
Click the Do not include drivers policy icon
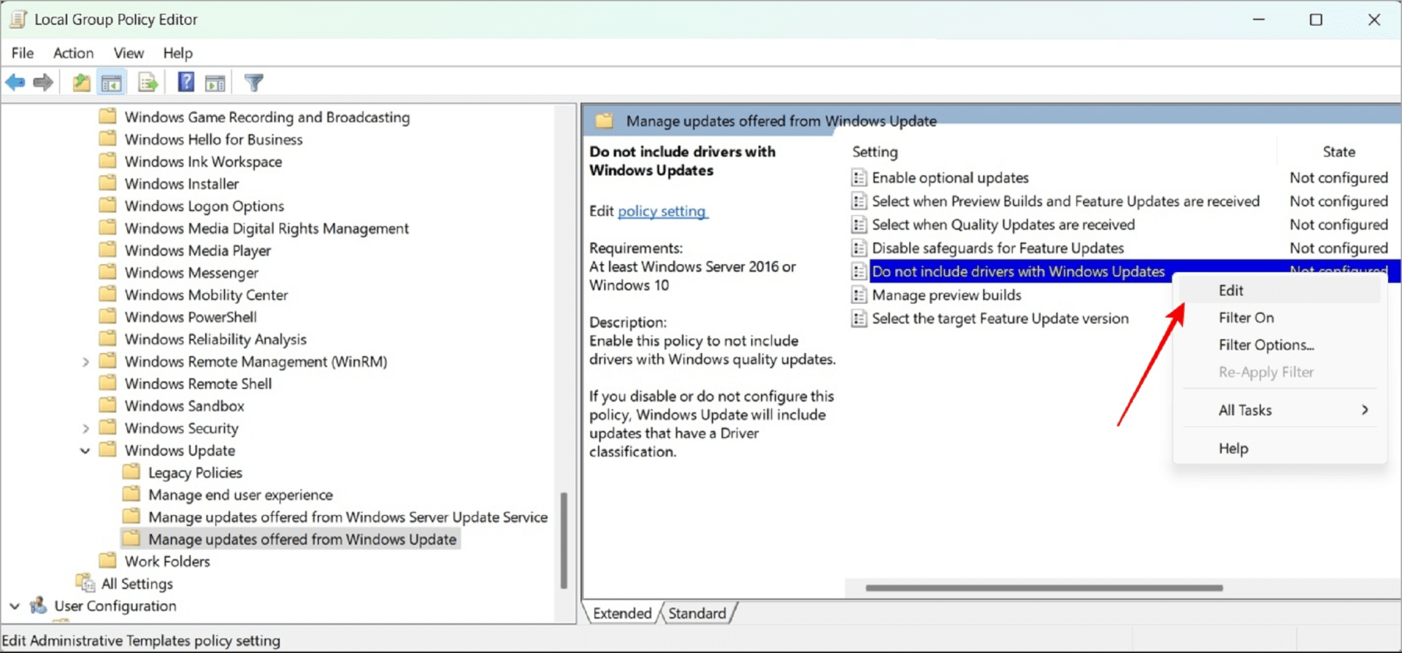(x=859, y=271)
